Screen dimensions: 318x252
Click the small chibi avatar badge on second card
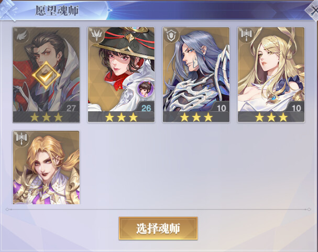coord(146,89)
